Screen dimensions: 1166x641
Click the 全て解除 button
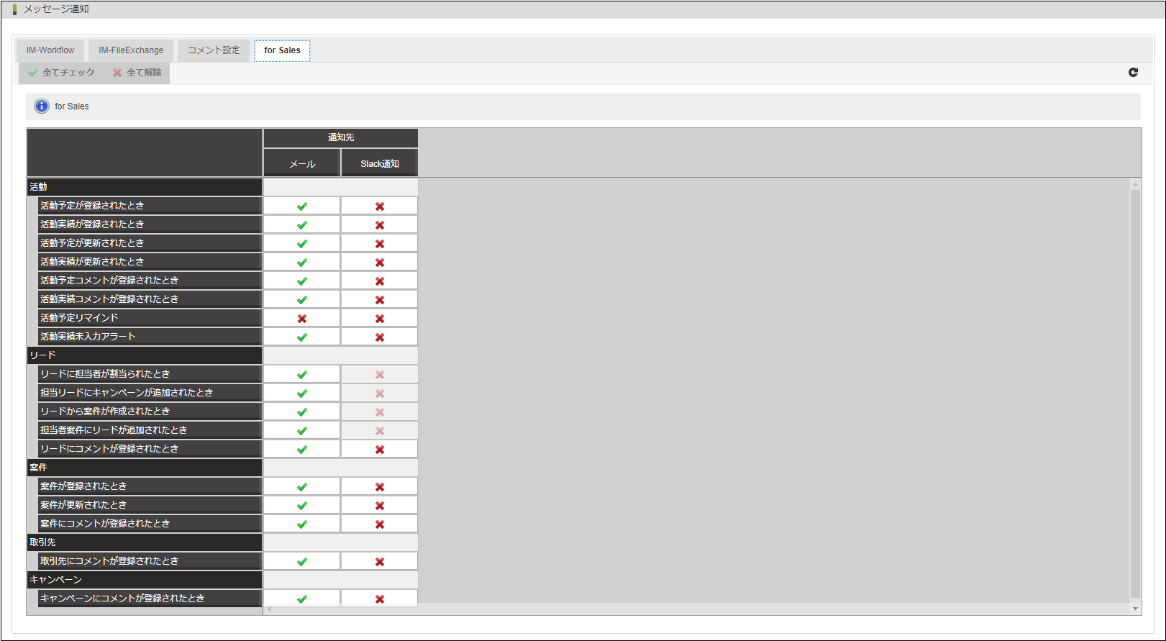(137, 73)
